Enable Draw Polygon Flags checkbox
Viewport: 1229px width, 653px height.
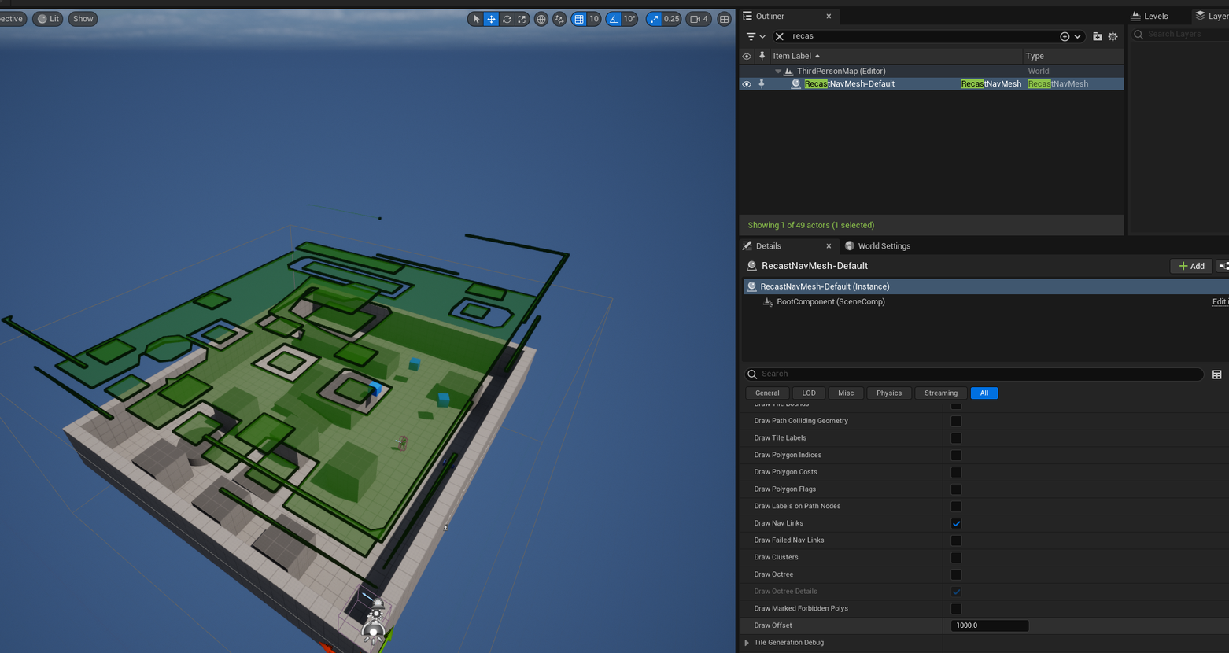956,489
